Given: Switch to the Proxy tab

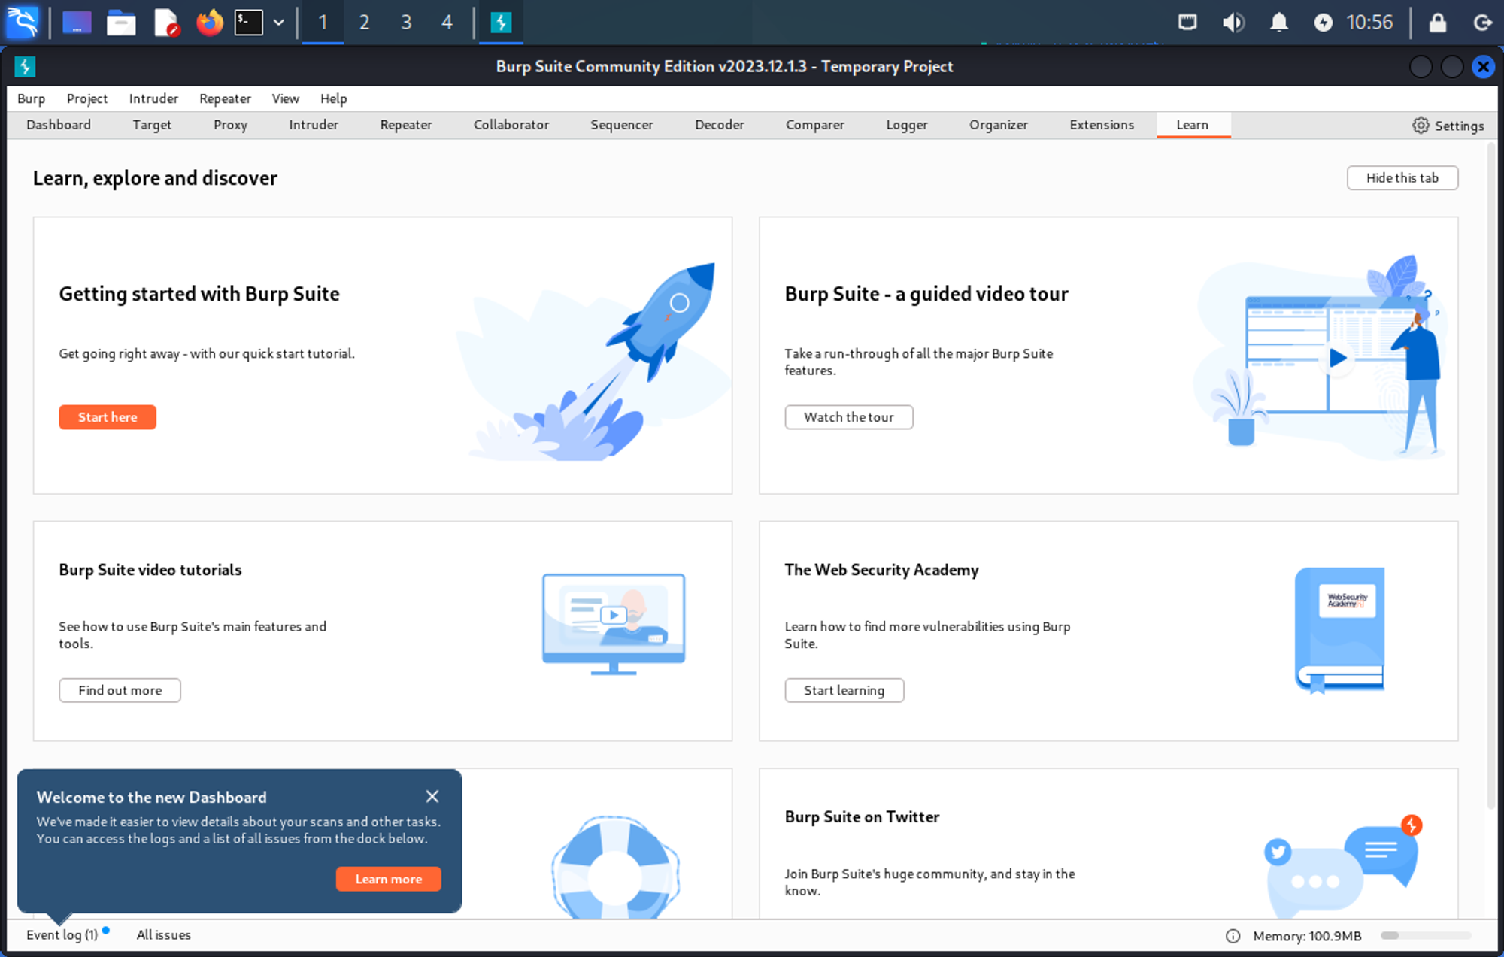Looking at the screenshot, I should (x=230, y=125).
